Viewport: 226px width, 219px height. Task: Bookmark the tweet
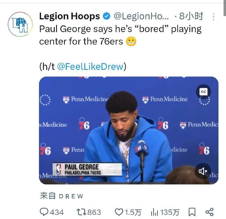(x=192, y=212)
